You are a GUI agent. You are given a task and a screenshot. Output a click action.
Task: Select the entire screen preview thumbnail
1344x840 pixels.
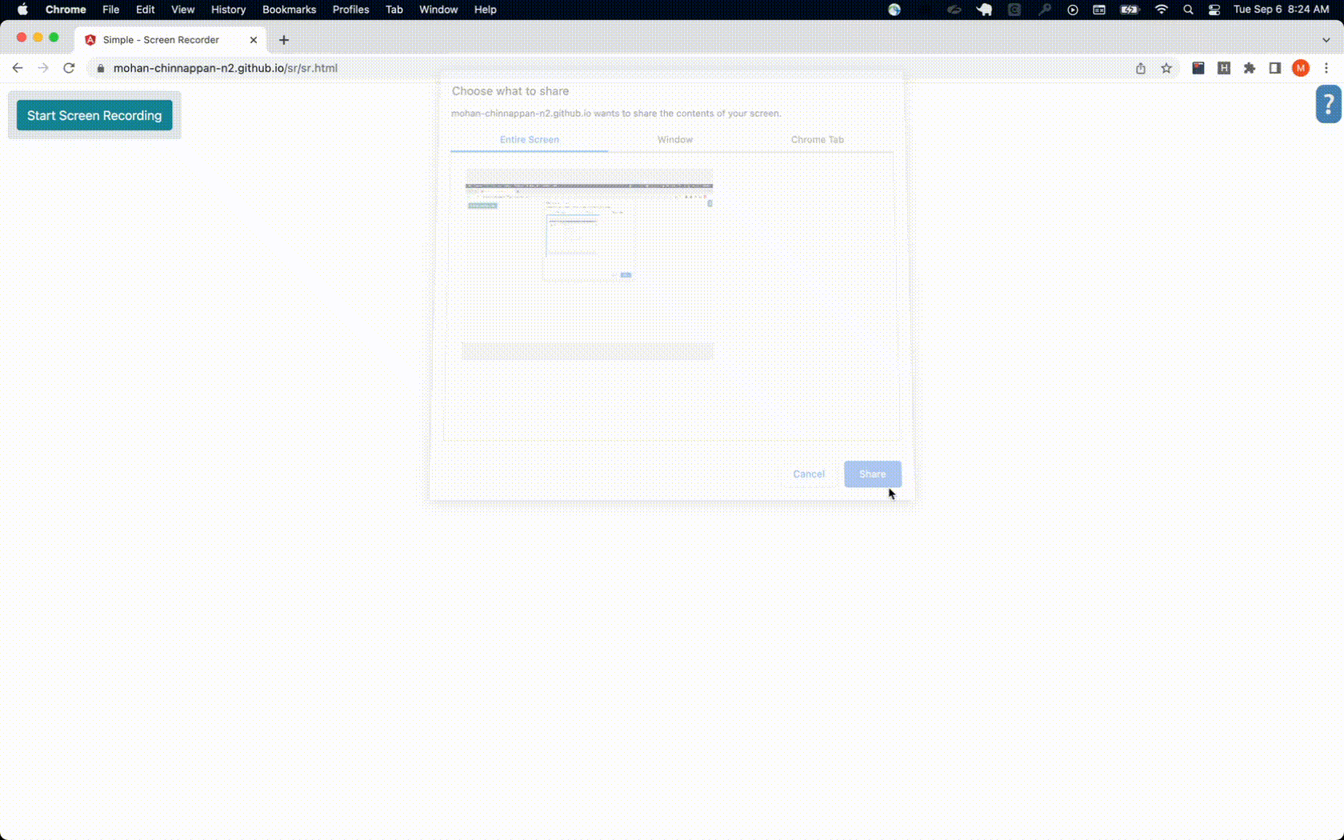pos(588,264)
